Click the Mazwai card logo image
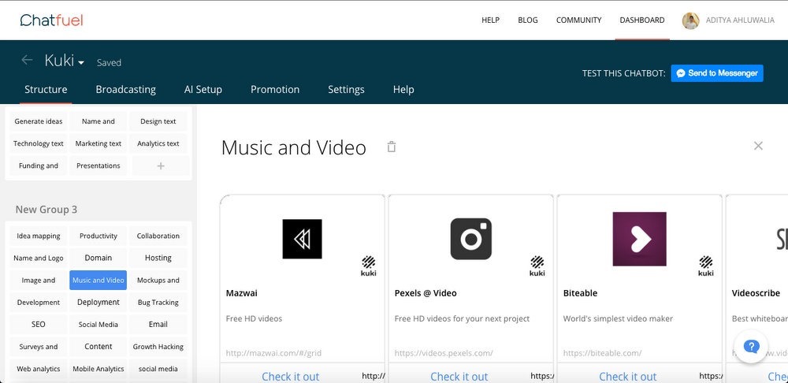The width and height of the screenshot is (788, 383). click(302, 239)
